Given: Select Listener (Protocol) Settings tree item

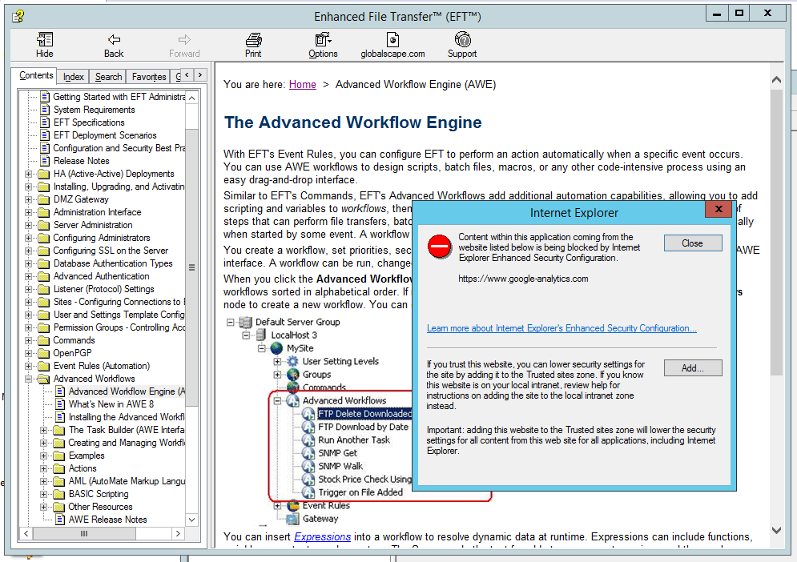Looking at the screenshot, I should click(x=103, y=289).
